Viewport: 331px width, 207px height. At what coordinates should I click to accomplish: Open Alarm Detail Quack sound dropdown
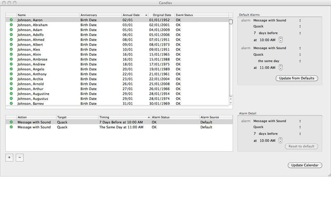276,128
